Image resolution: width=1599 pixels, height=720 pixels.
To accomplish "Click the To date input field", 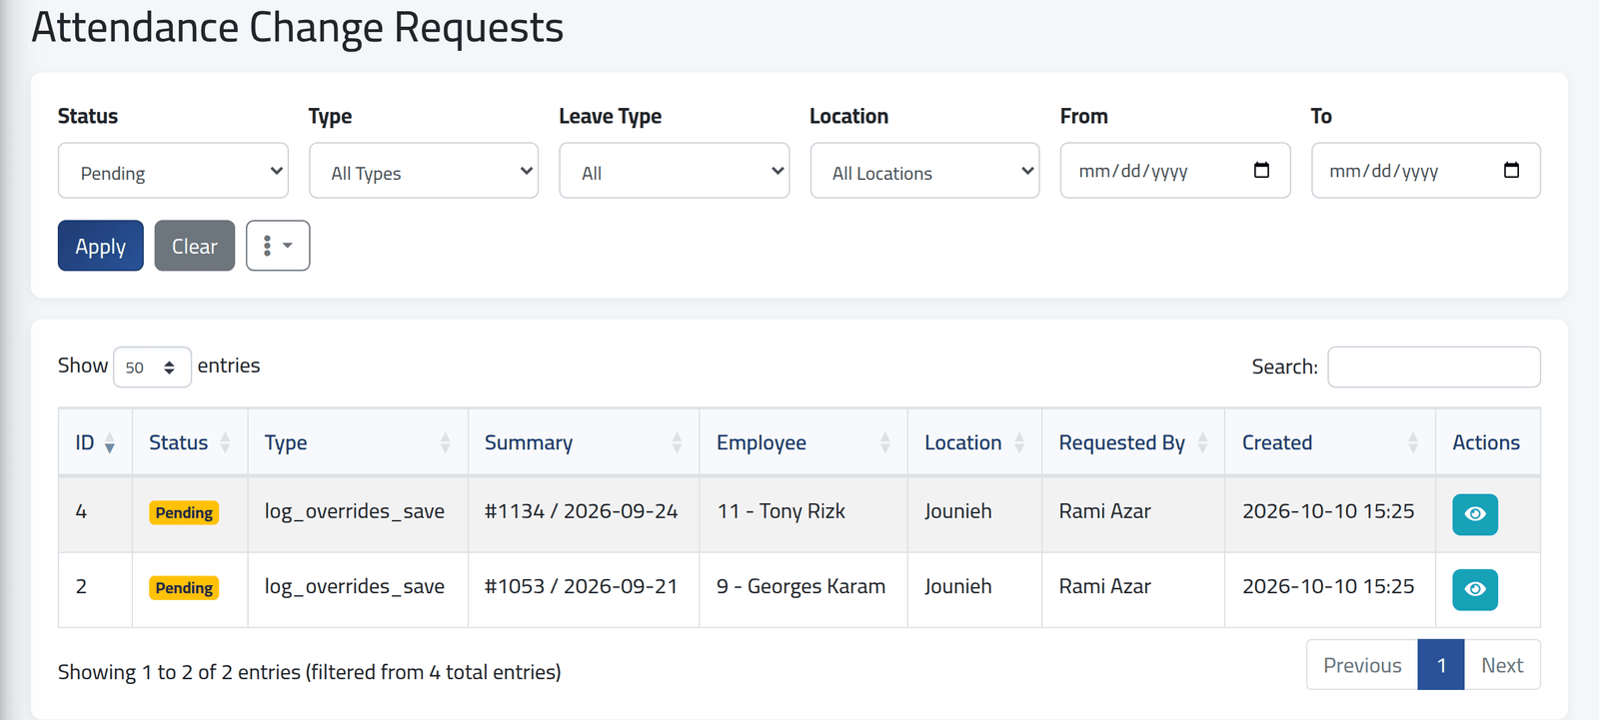I will (1426, 171).
